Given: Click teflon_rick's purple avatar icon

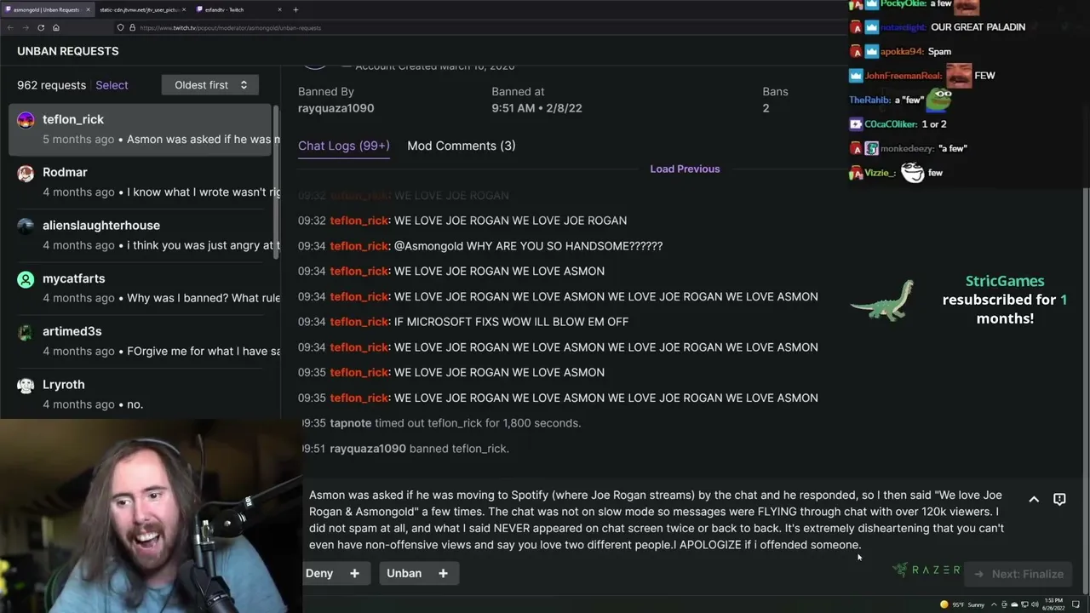Looking at the screenshot, I should click(x=26, y=120).
